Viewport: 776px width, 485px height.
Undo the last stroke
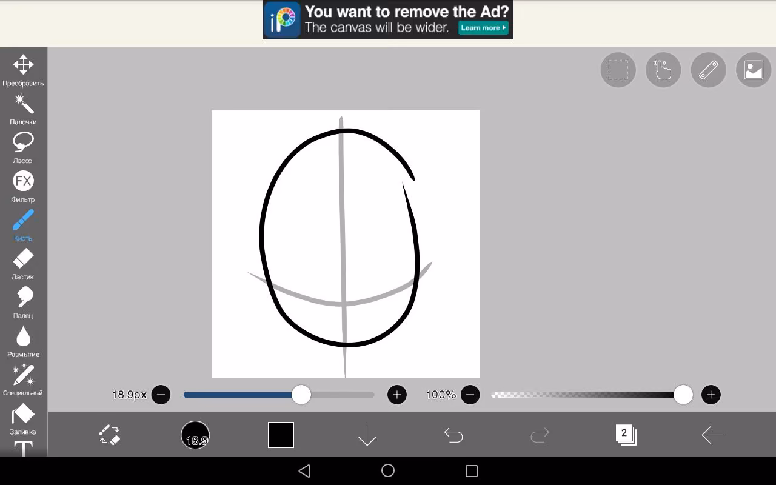pyautogui.click(x=453, y=435)
